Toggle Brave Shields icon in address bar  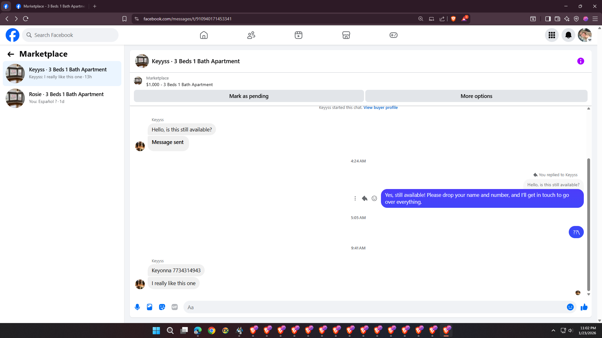[453, 19]
